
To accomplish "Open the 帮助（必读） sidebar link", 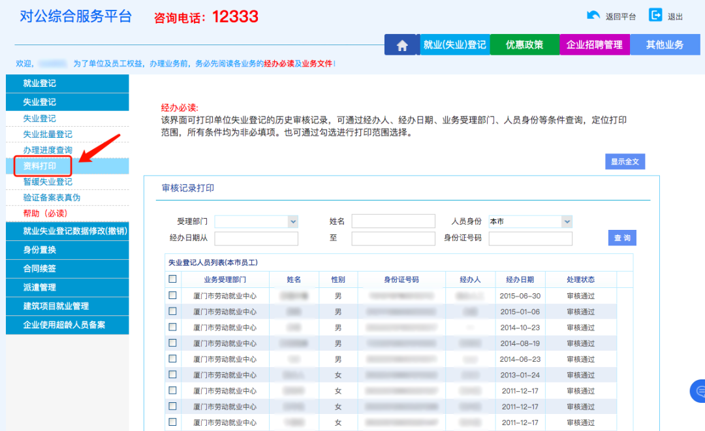I will (45, 214).
